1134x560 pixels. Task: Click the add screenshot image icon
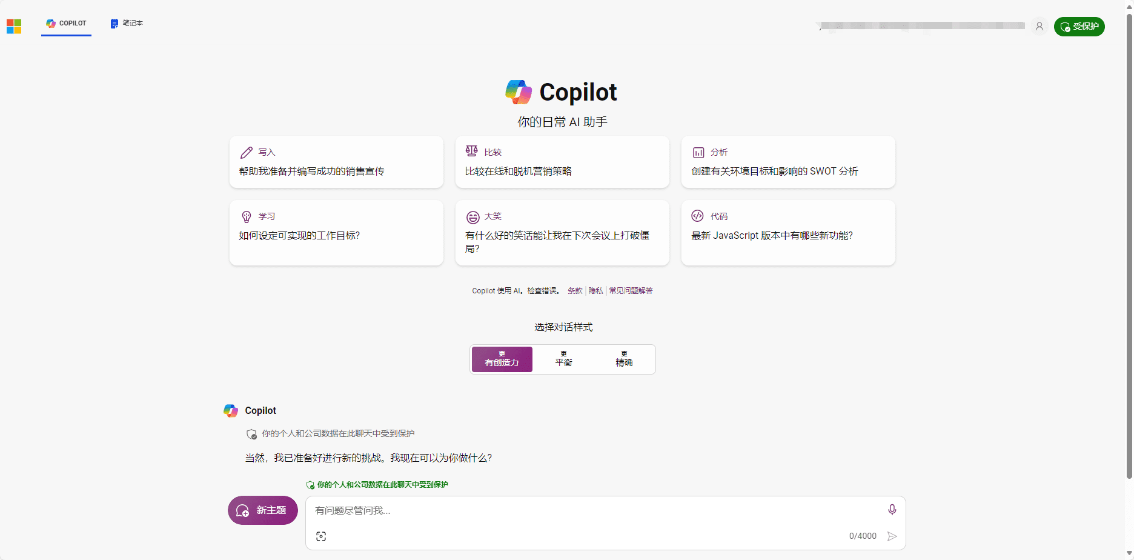pyautogui.click(x=321, y=536)
